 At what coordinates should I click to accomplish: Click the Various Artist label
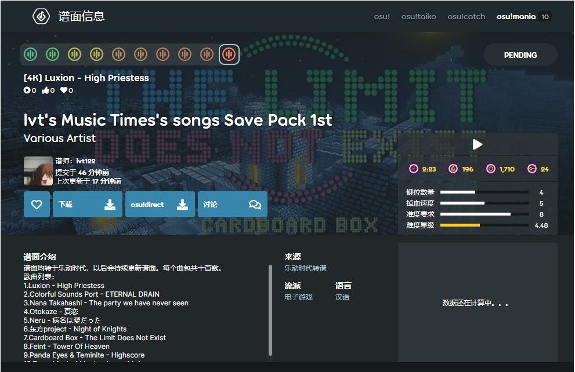click(59, 138)
